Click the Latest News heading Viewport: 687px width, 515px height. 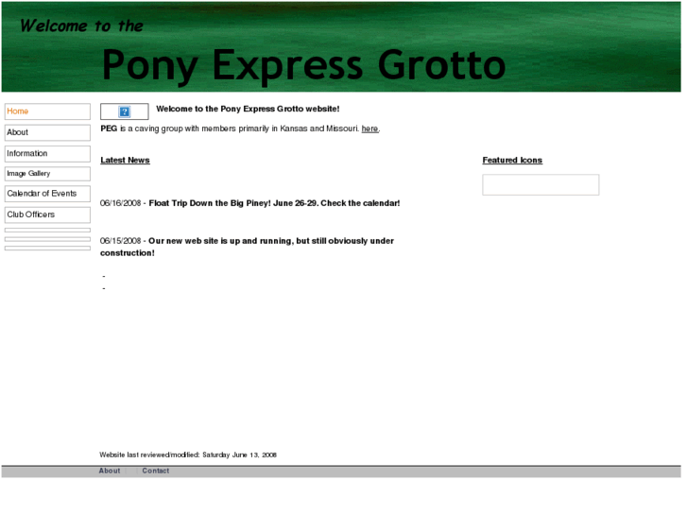point(125,161)
